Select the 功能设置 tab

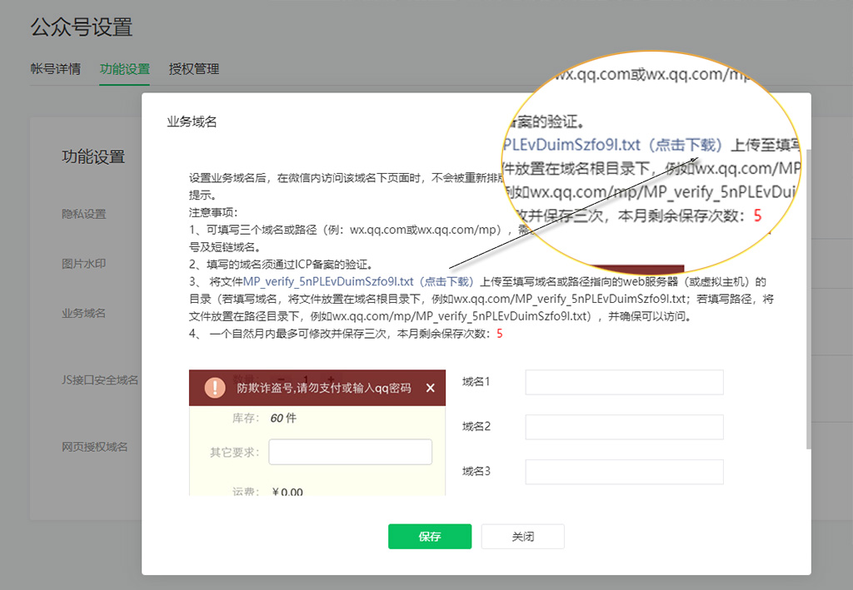(x=125, y=69)
